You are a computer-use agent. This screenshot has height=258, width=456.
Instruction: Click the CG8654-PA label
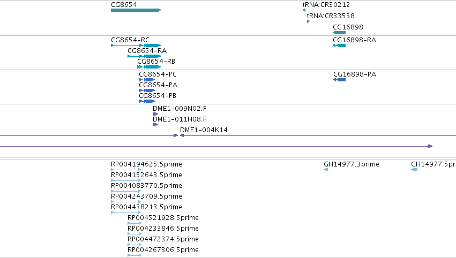158,85
